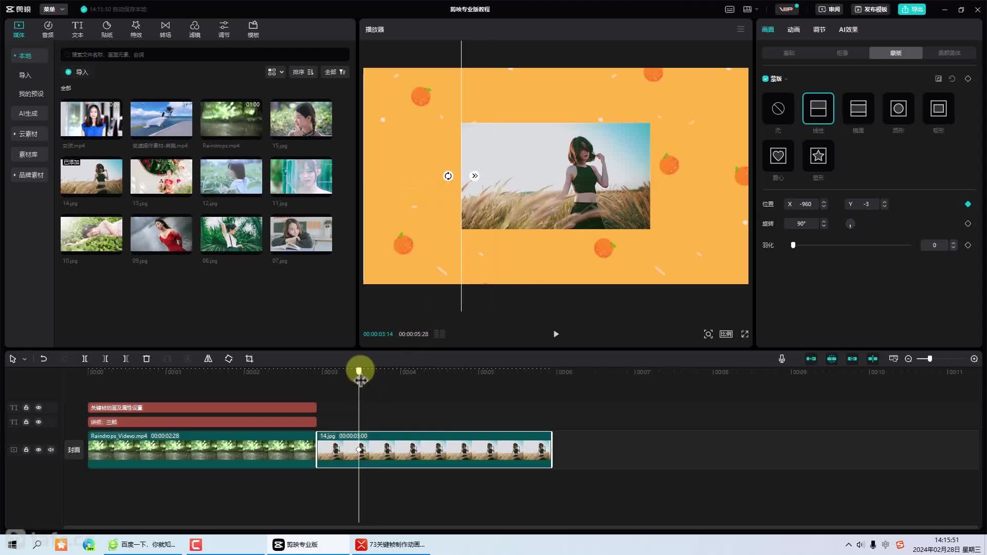
Task: Toggle fullscreen preview in player
Action: click(x=744, y=334)
